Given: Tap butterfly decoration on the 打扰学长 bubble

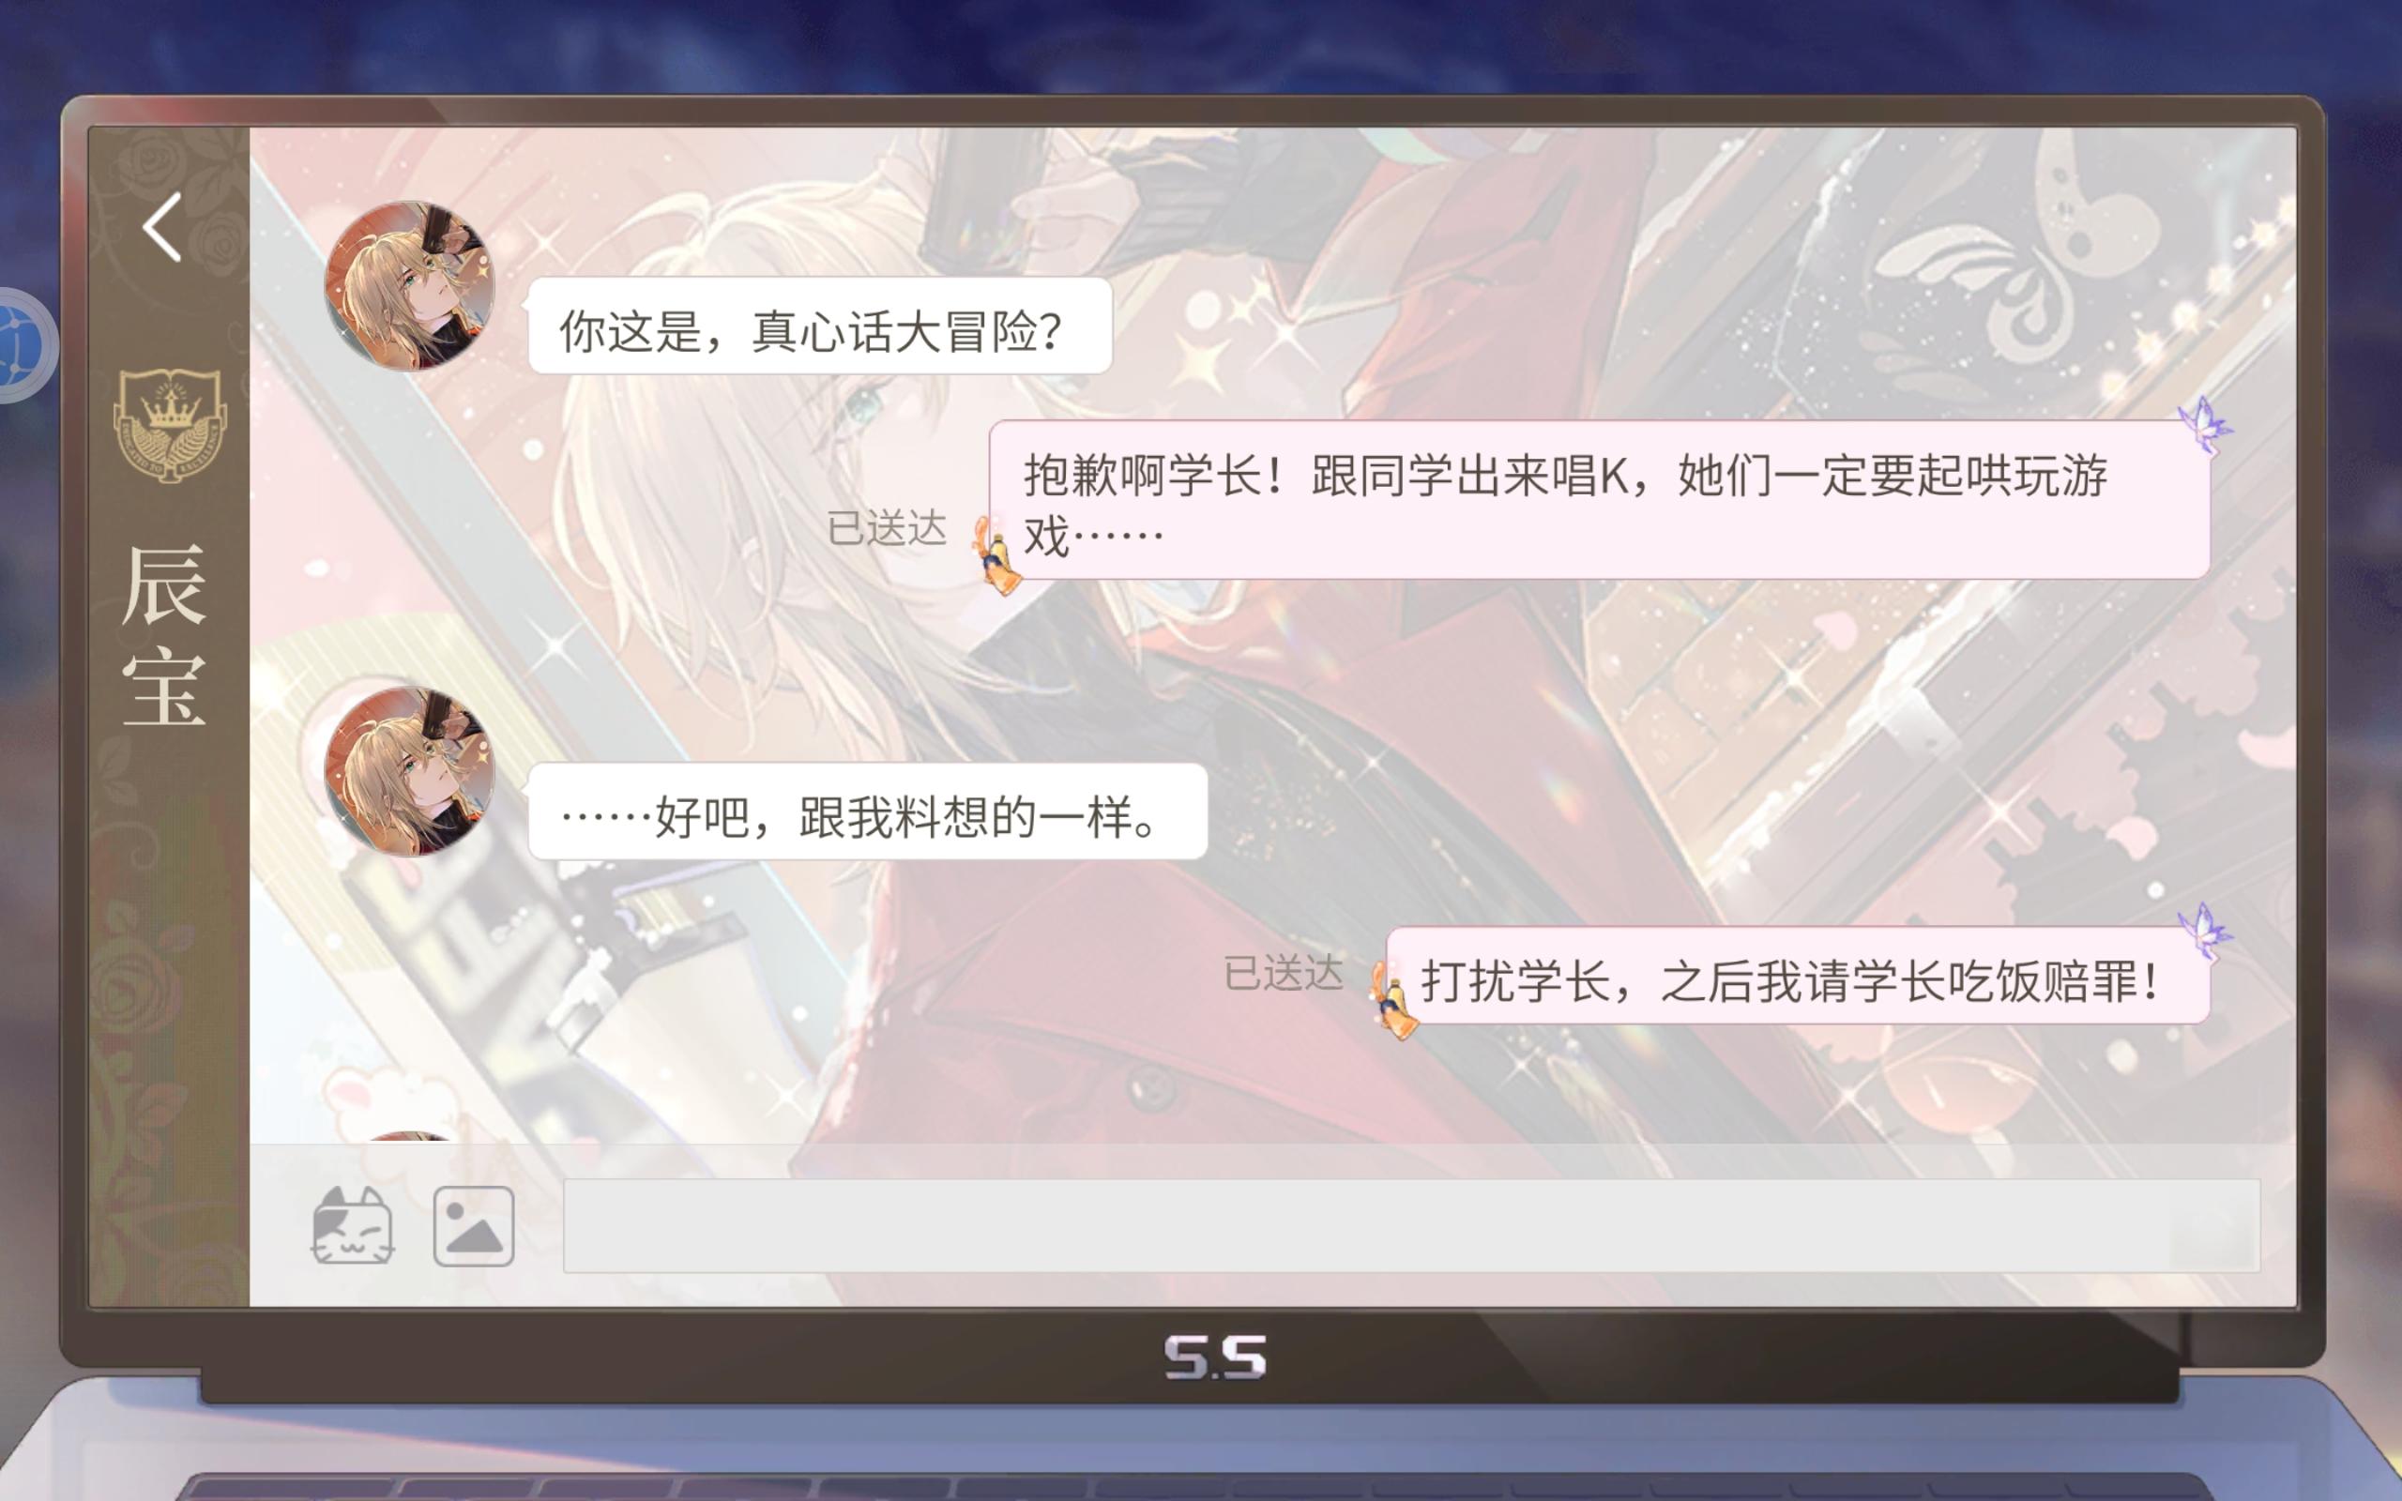Looking at the screenshot, I should 2204,931.
